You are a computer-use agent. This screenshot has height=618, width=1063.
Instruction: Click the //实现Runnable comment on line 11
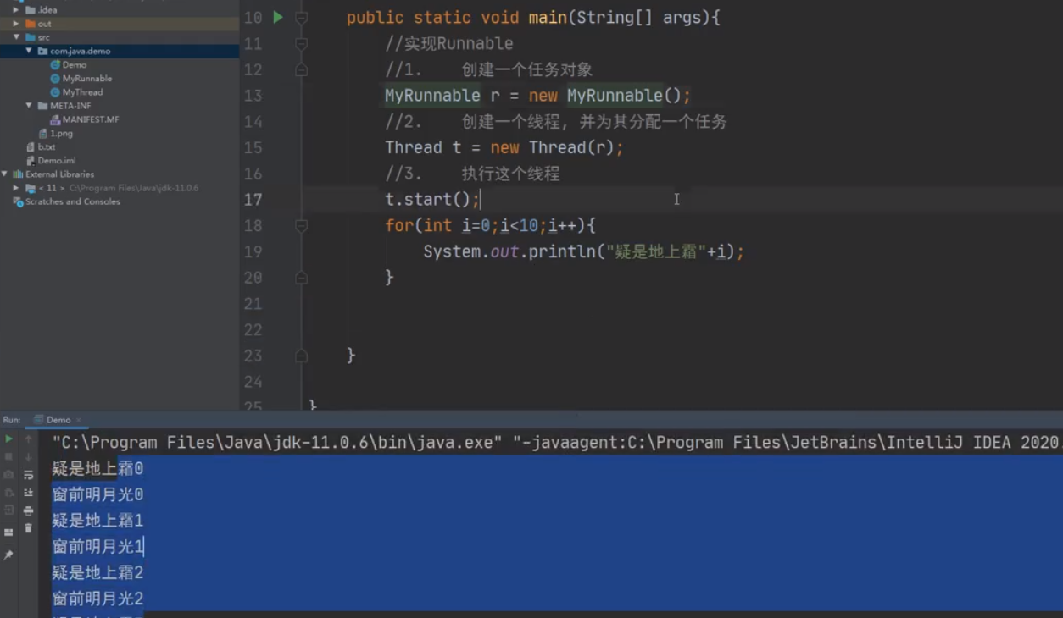click(449, 44)
